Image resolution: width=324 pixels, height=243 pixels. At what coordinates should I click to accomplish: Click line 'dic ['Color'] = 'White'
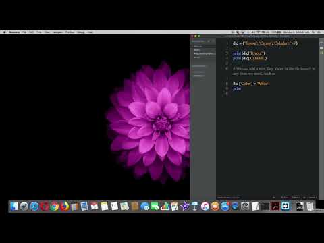[251, 84]
